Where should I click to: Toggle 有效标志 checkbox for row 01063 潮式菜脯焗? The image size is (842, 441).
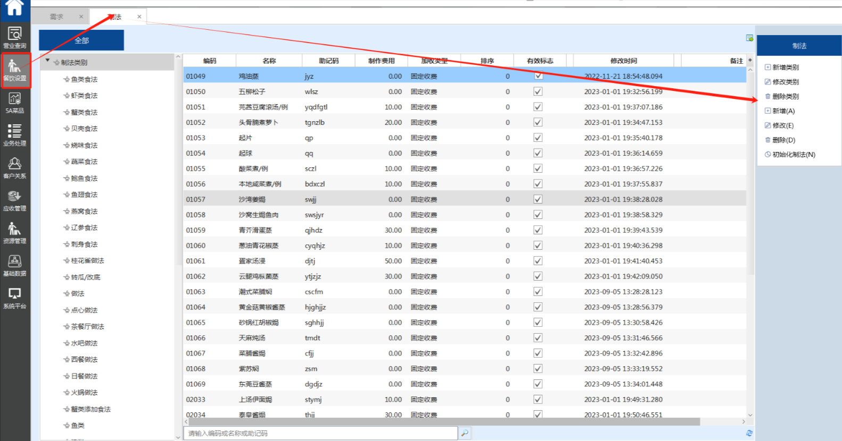[538, 292]
